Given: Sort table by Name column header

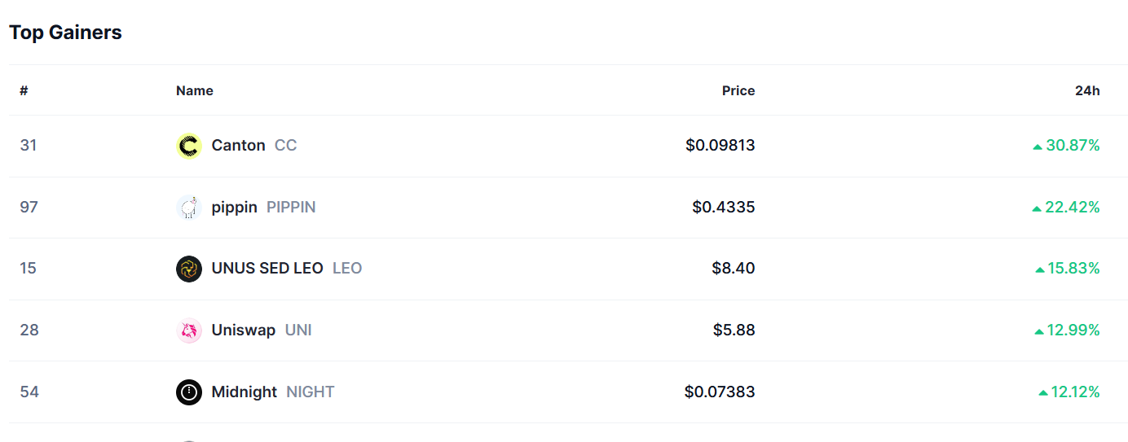Looking at the screenshot, I should pyautogui.click(x=195, y=91).
